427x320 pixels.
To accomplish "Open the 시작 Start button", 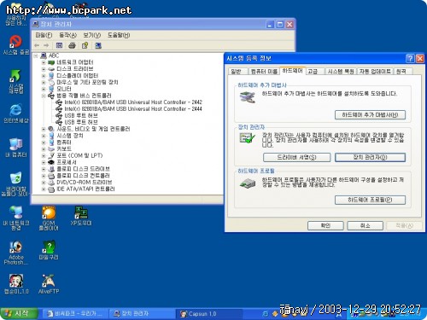I will pyautogui.click(x=19, y=313).
